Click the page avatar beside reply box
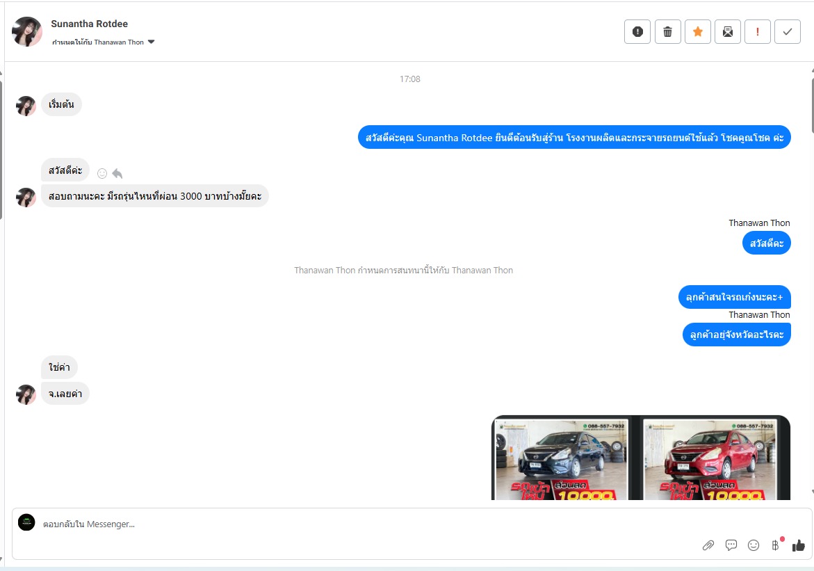The image size is (814, 571). 26,522
